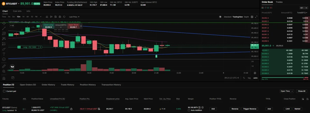310x113 pixels.
Task: Open the Info tab
Action: (x=28, y=11)
